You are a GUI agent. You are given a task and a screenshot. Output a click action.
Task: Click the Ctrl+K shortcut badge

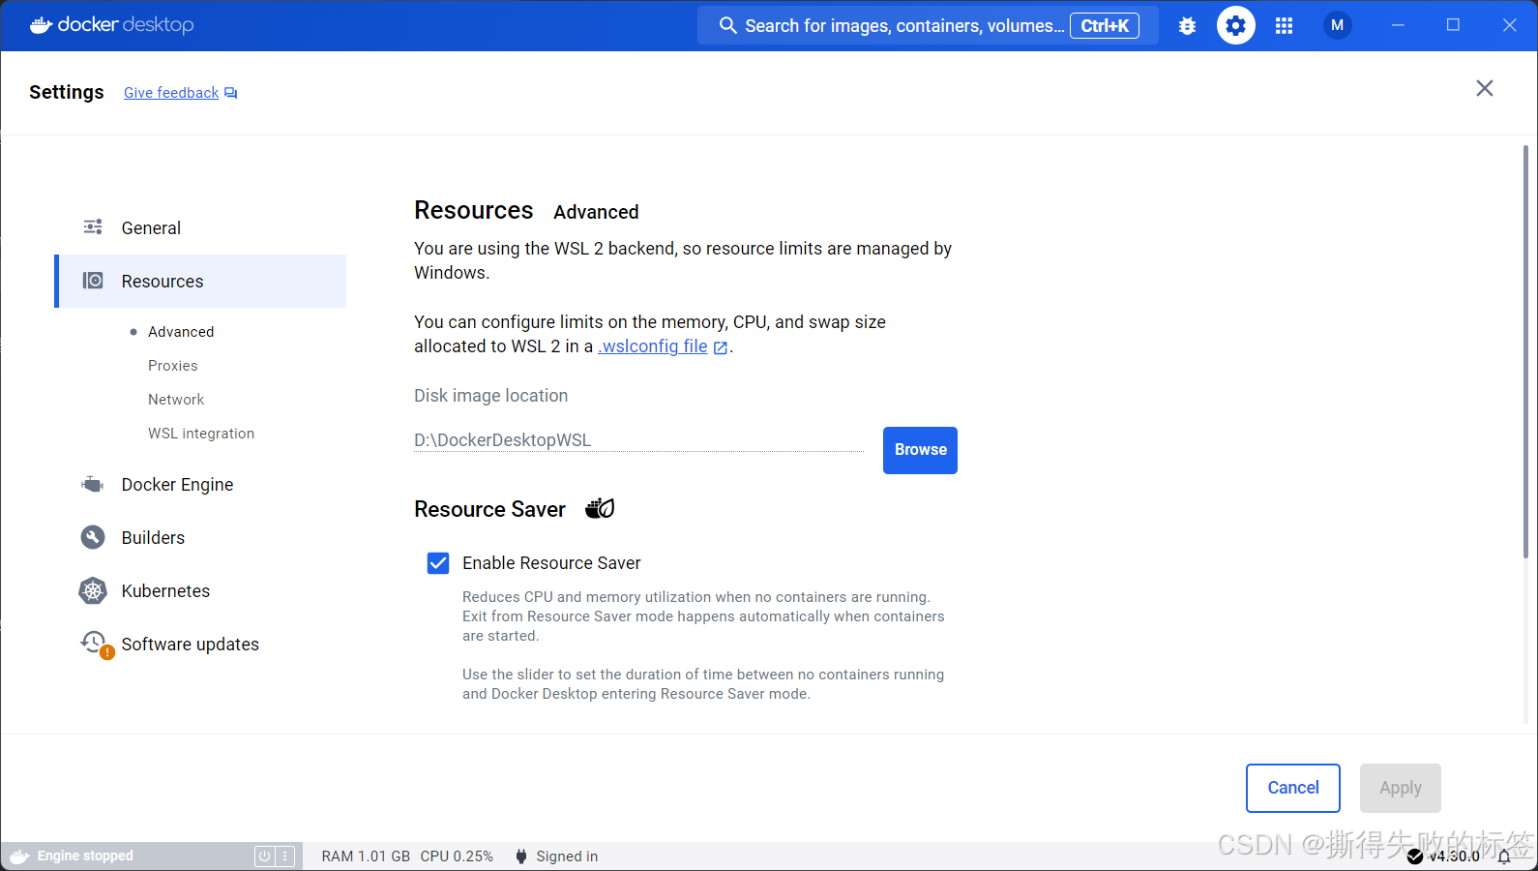tap(1105, 26)
